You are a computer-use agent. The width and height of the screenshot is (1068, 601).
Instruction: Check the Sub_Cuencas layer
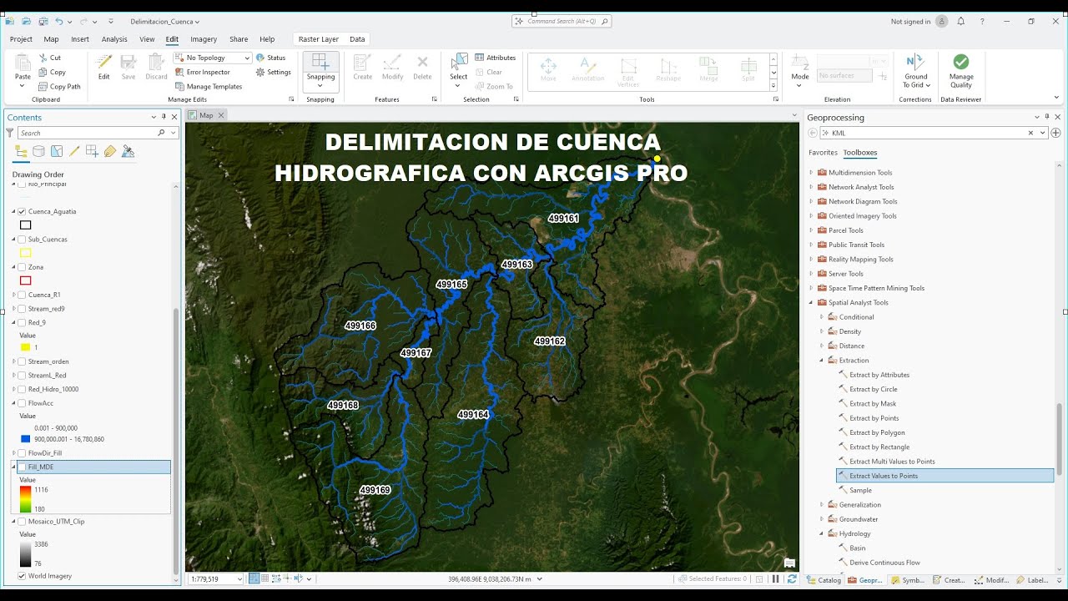pos(22,239)
